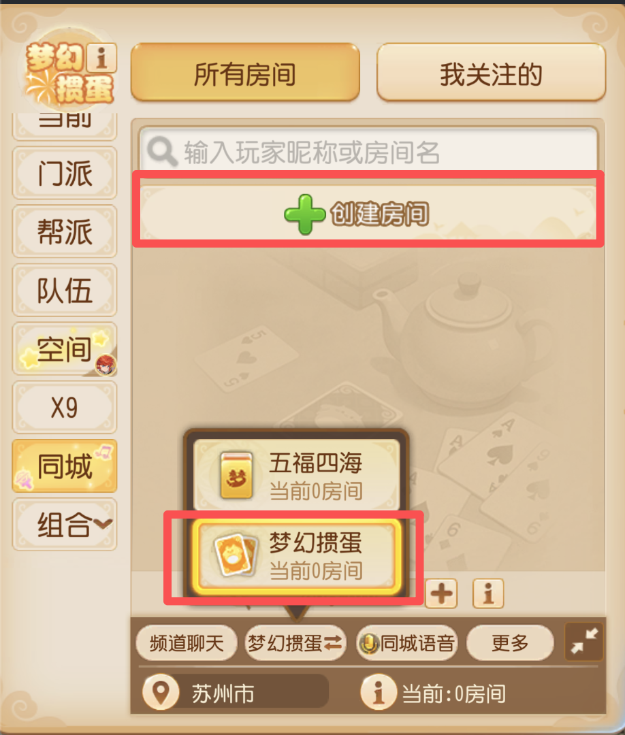Click info icon beside 当前:0房间
Viewport: 625px width, 735px height.
pos(378,692)
